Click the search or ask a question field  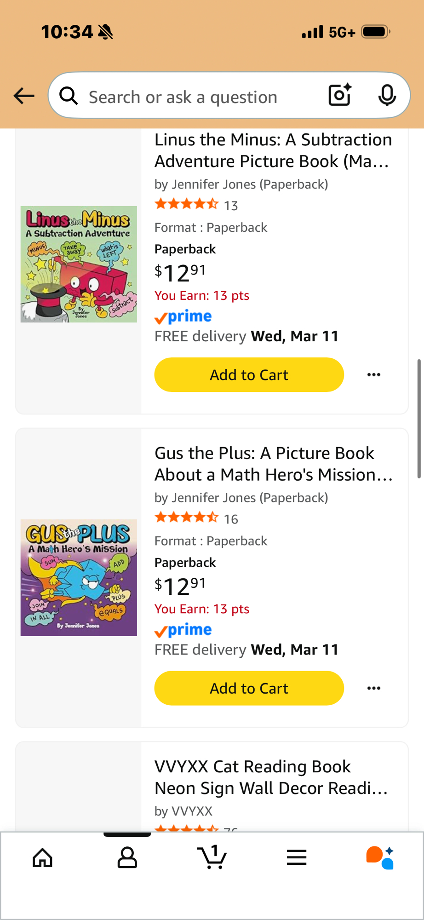[193, 97]
